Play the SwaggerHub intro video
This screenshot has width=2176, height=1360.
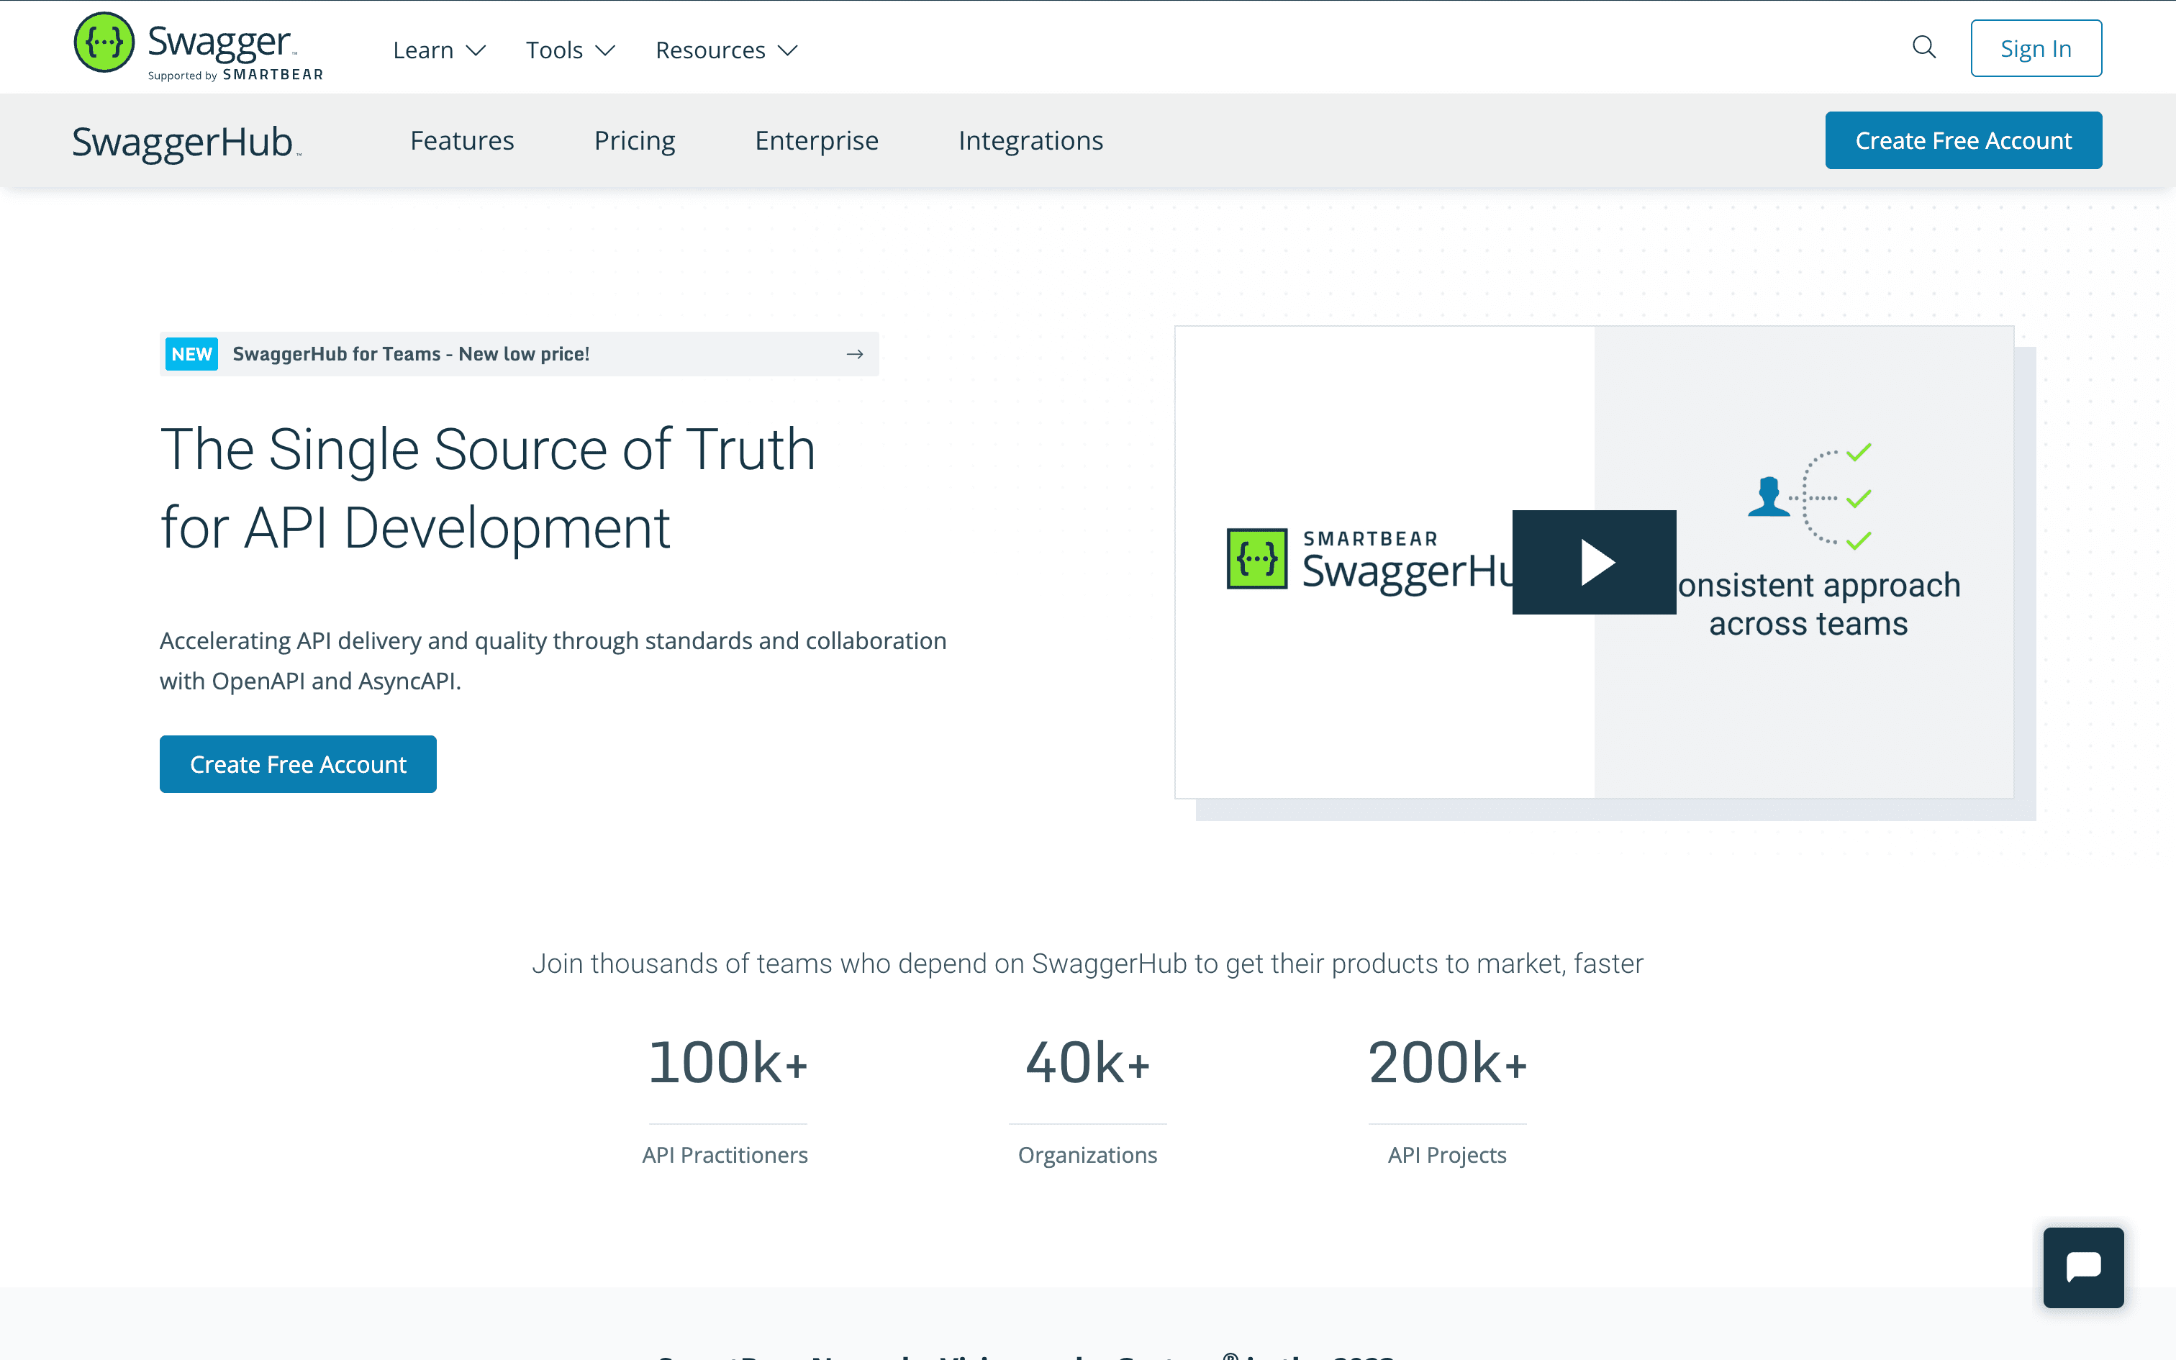(x=1593, y=562)
